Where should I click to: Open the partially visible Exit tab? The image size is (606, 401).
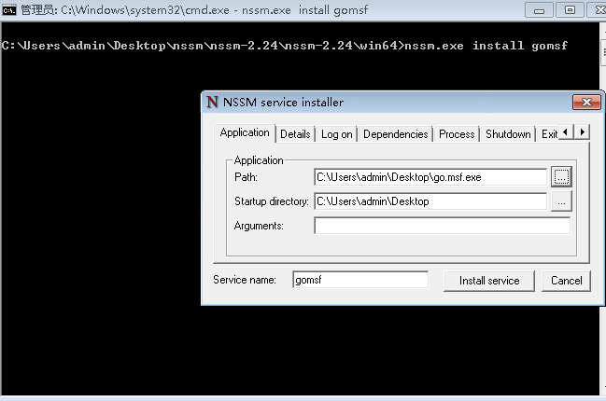(x=548, y=134)
